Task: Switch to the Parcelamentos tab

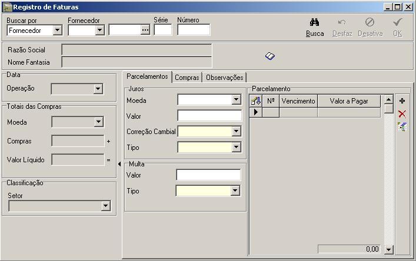Action: pos(147,76)
